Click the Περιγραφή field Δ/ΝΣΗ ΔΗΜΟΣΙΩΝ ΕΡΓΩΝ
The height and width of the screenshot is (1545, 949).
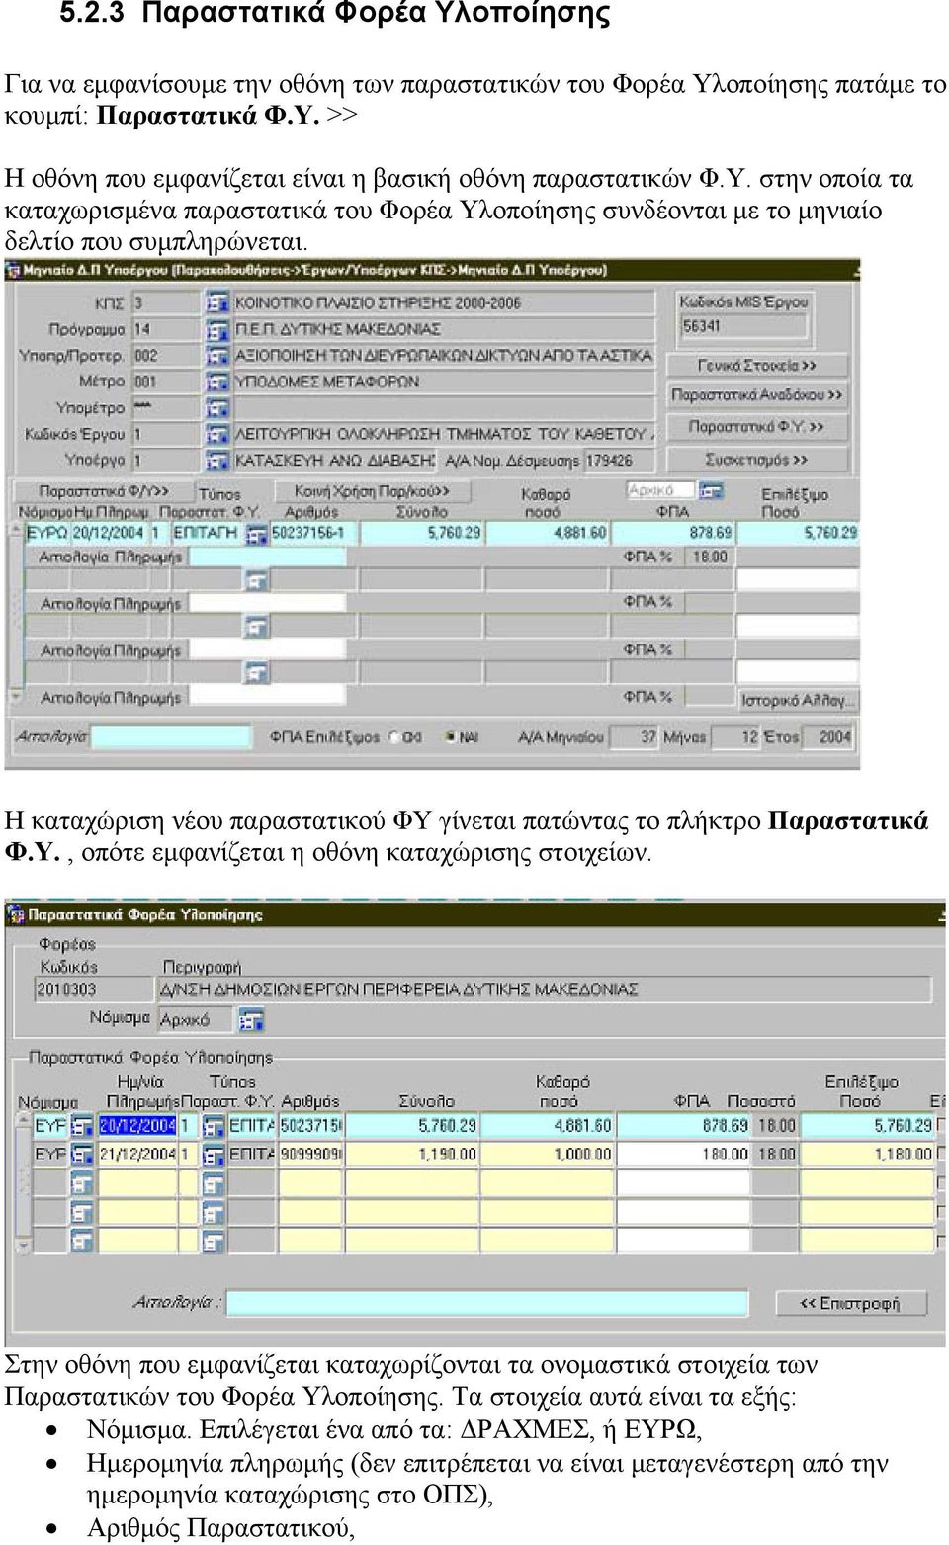pyautogui.click(x=544, y=989)
